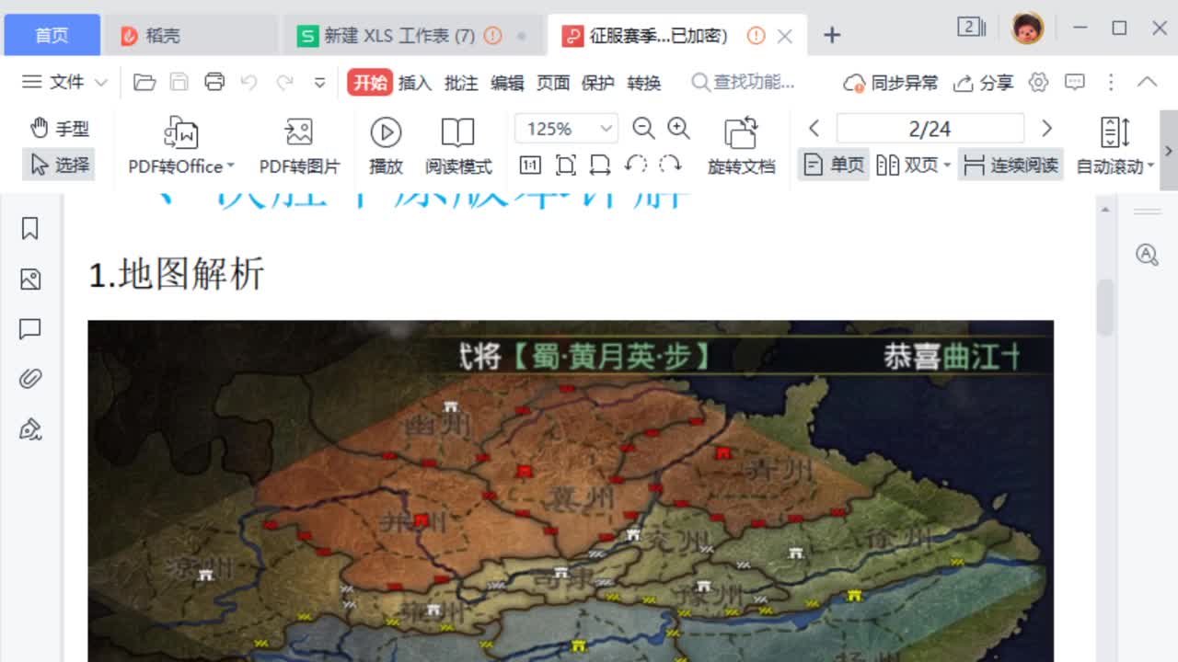Switch to 双页 double page view

tap(907, 165)
